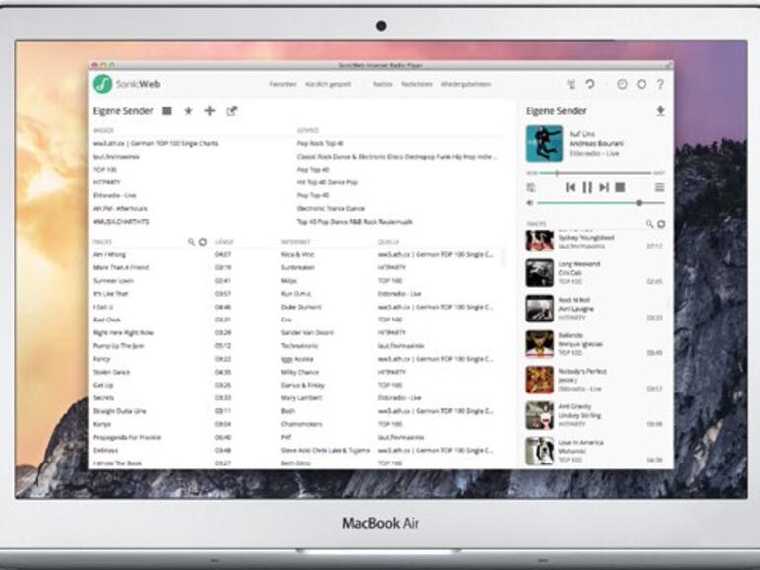Screen dimensions: 760x570
Task: Click the export/share icon beside Eigene Sender
Action: 232,111
